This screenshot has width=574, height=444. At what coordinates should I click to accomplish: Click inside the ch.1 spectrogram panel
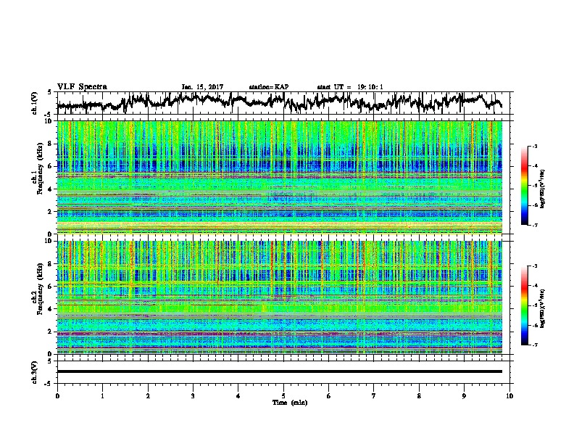coord(280,177)
